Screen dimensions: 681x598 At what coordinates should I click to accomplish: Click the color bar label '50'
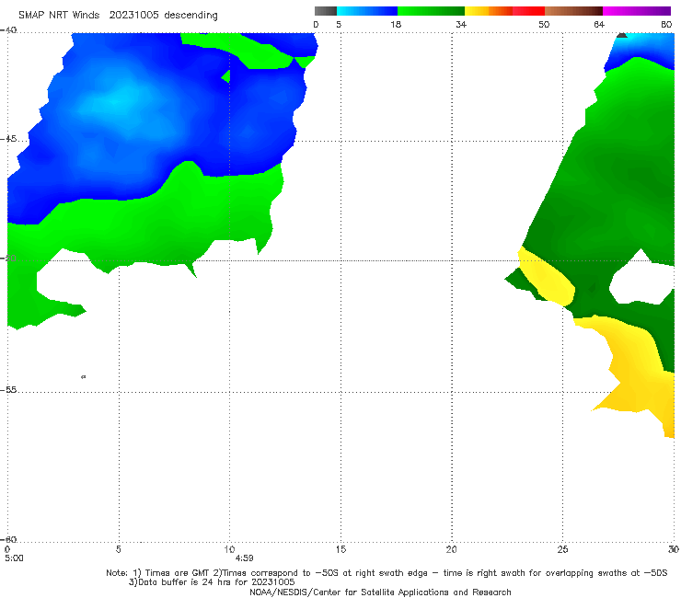(x=544, y=25)
